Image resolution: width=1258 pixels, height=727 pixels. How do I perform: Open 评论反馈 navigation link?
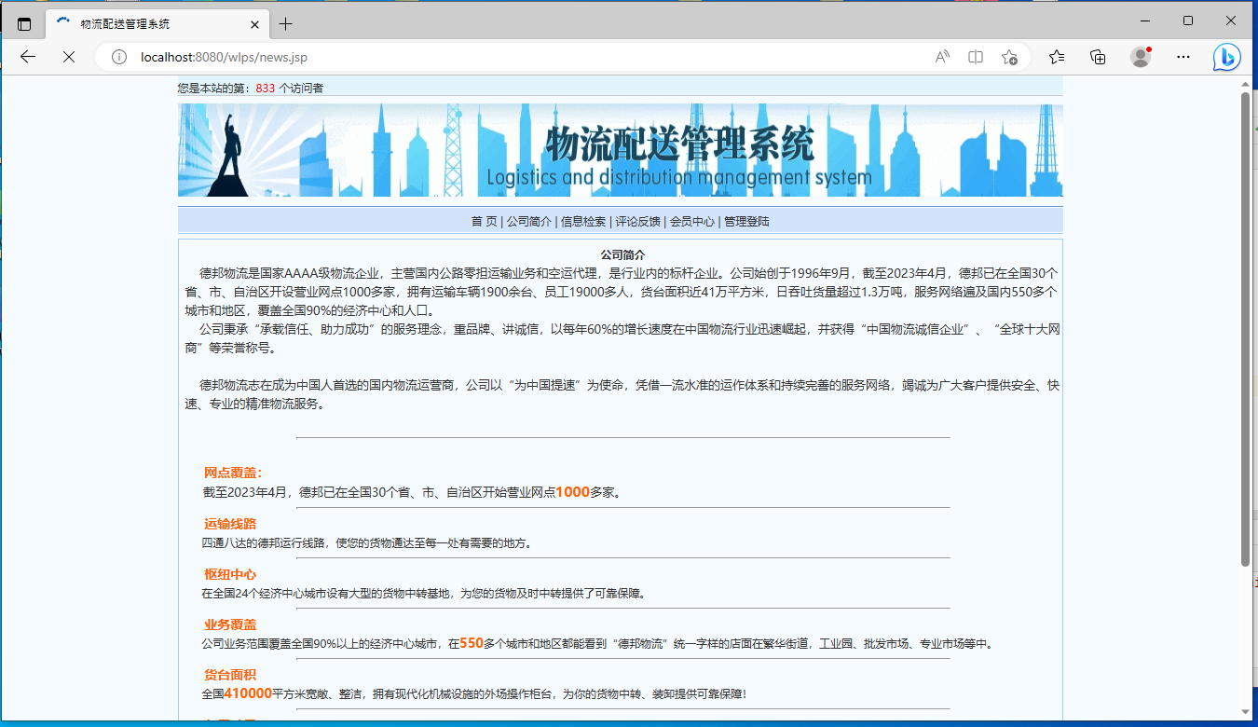click(637, 222)
